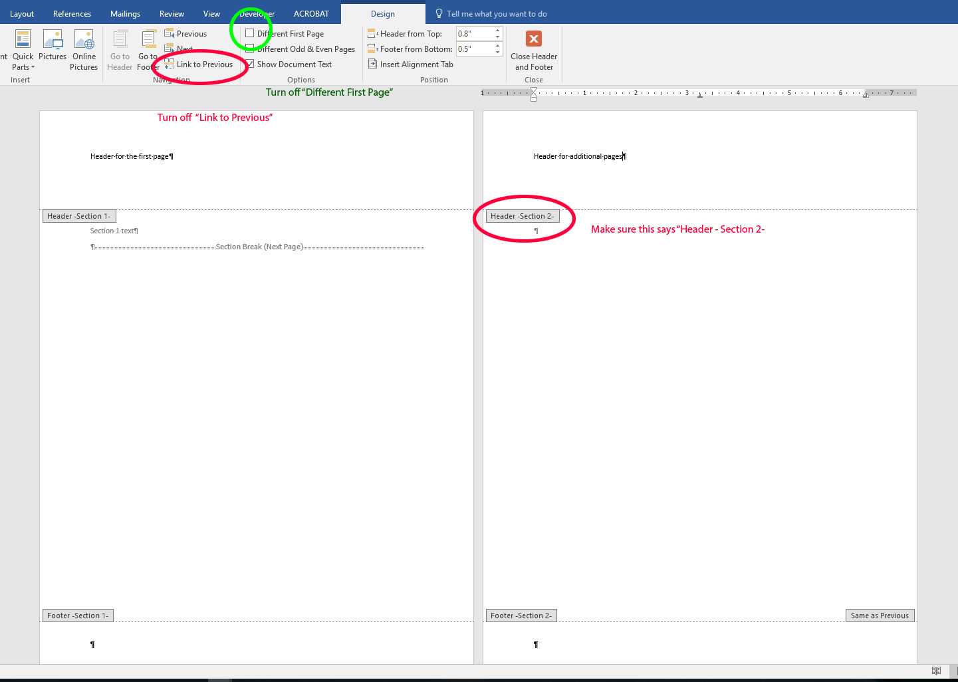Click the Section Break (Next Page) line
This screenshot has height=682, width=958.
pos(259,247)
